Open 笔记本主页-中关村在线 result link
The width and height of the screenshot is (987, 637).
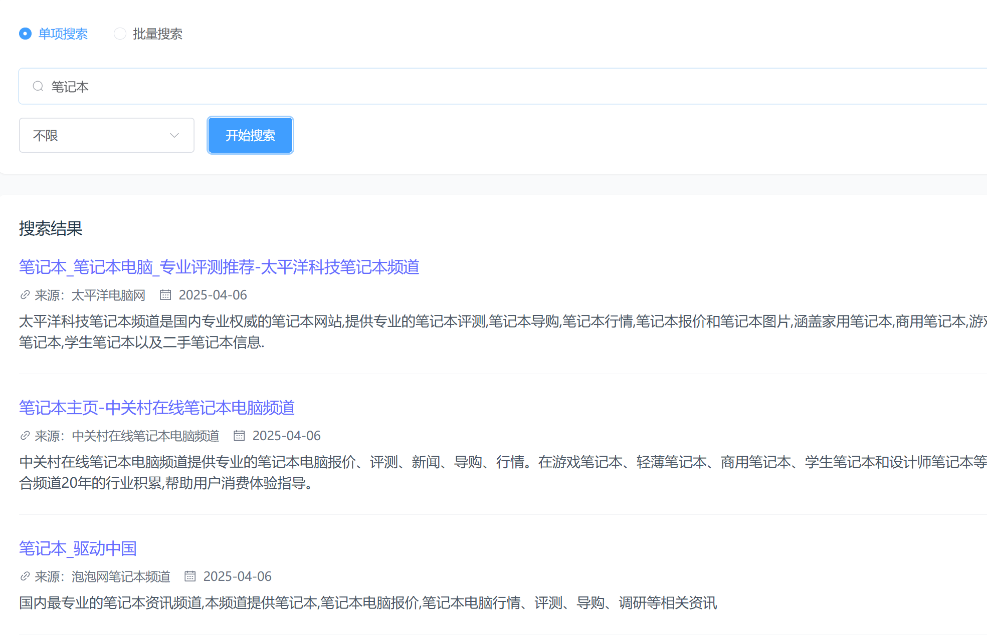156,408
